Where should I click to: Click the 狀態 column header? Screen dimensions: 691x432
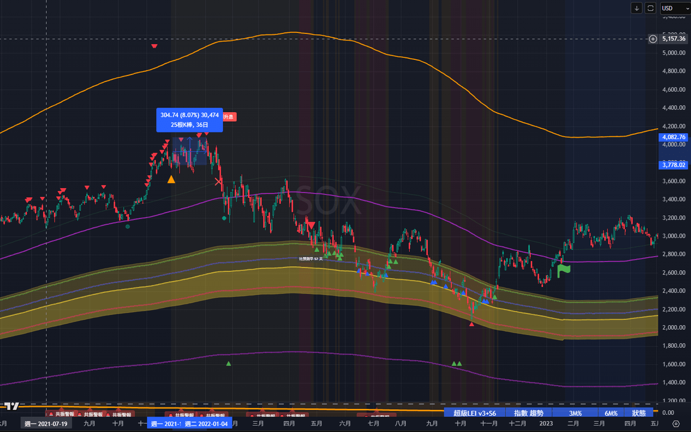(x=639, y=413)
